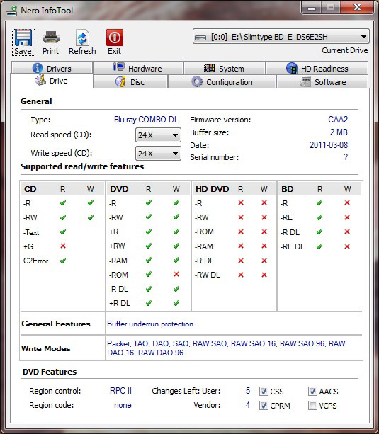Click the Write Modes list text
The height and width of the screenshot is (434, 379).
tap(227, 348)
